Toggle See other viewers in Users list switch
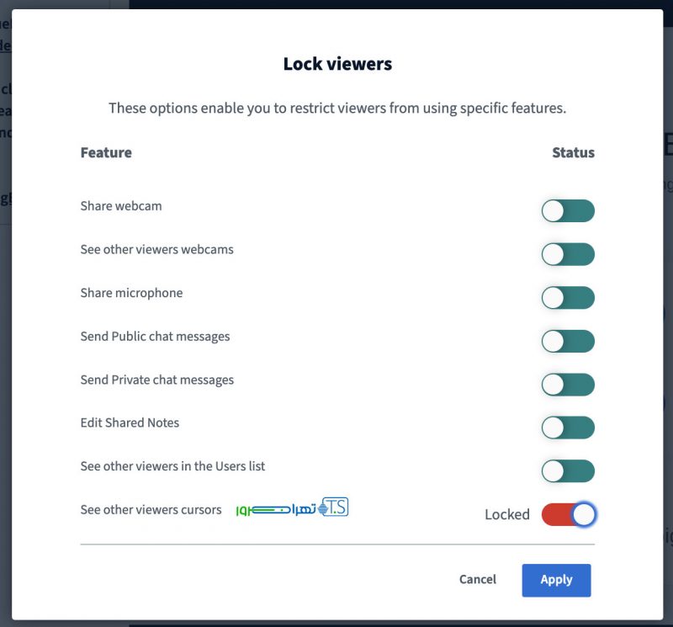The image size is (673, 627). point(568,471)
